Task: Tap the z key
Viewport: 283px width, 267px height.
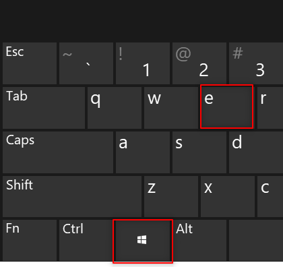Action: pyautogui.click(x=171, y=196)
